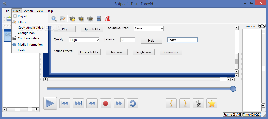The height and width of the screenshot is (119, 268).
Task: Close the open Video menu
Action: coord(17,11)
